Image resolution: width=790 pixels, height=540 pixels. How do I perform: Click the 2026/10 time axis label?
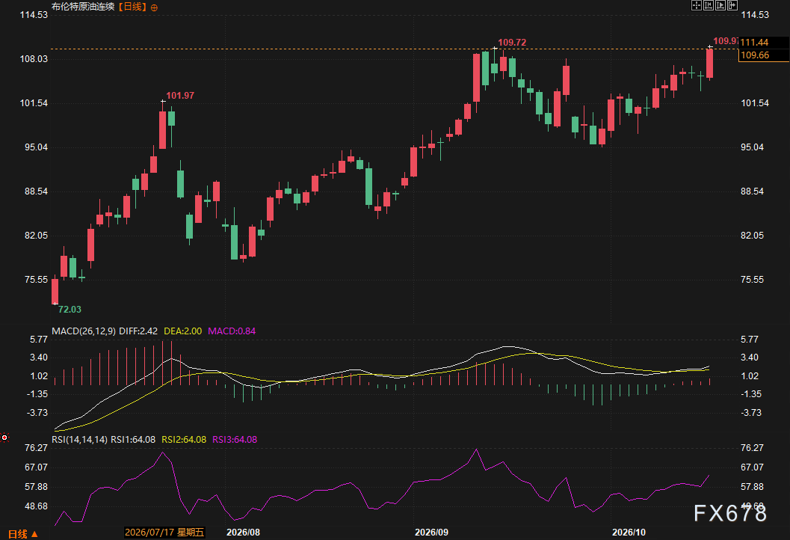coord(629,533)
